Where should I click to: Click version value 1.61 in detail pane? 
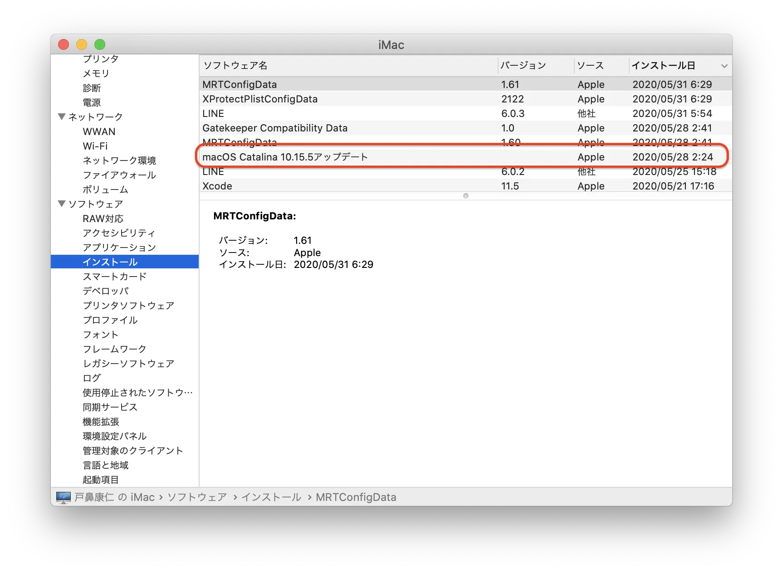[x=303, y=240]
